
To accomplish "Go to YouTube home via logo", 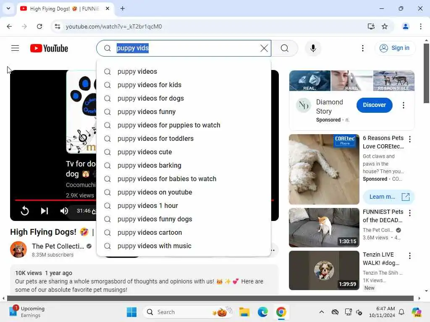I will pos(49,48).
